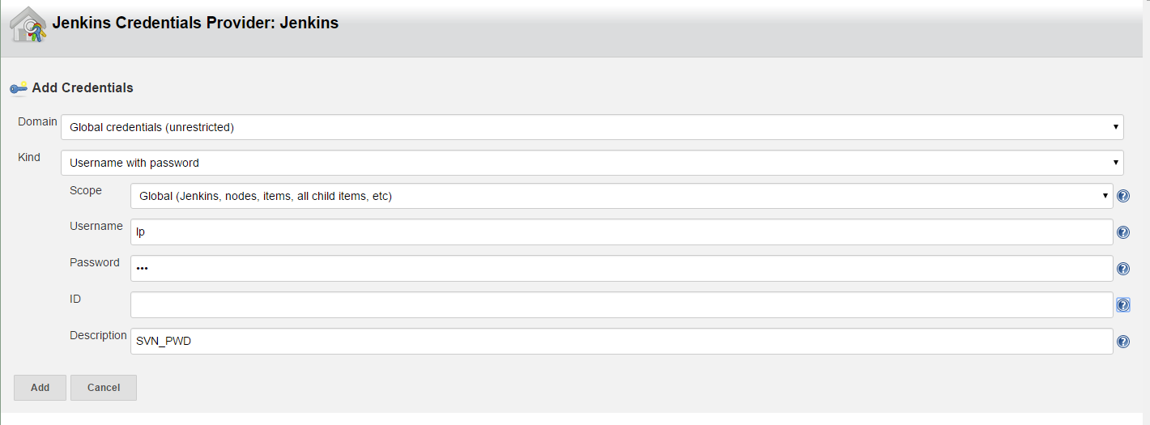Focus the Password input field
The width and height of the screenshot is (1150, 425).
pyautogui.click(x=621, y=269)
